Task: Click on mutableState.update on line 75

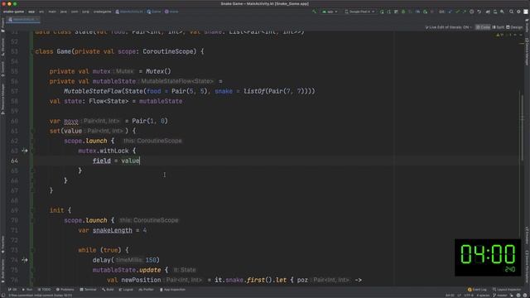Action: tap(127, 270)
